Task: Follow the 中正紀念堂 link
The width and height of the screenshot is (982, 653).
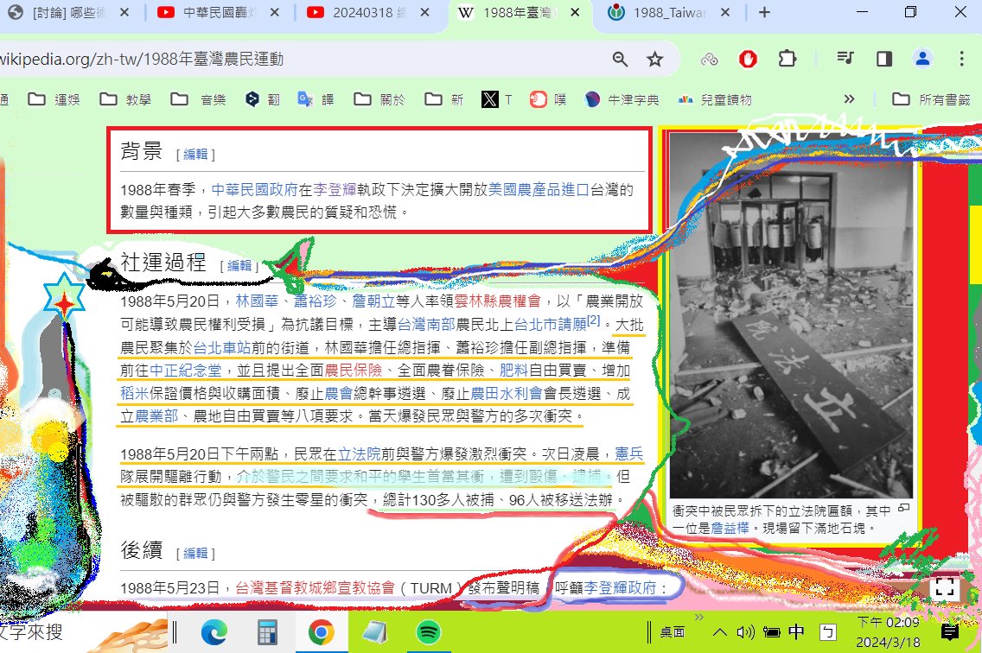Action: 185,370
